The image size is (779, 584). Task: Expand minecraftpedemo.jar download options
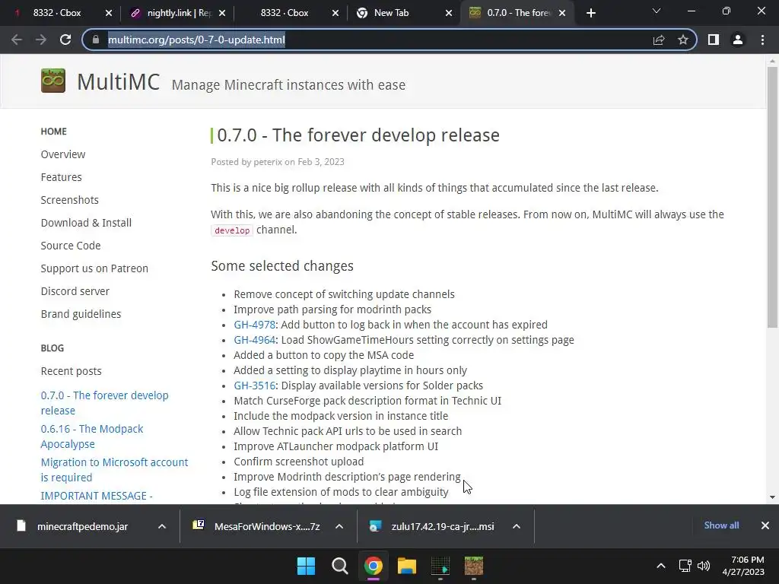(162, 526)
